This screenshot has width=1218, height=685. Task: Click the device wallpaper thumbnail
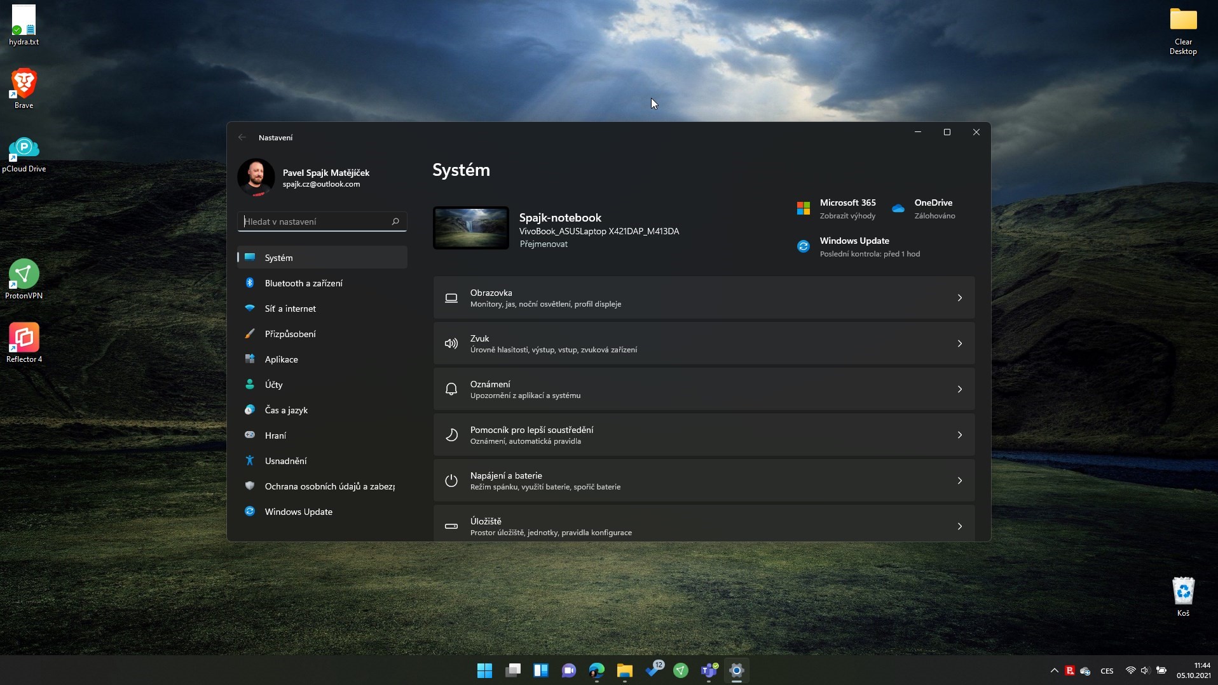pyautogui.click(x=471, y=227)
